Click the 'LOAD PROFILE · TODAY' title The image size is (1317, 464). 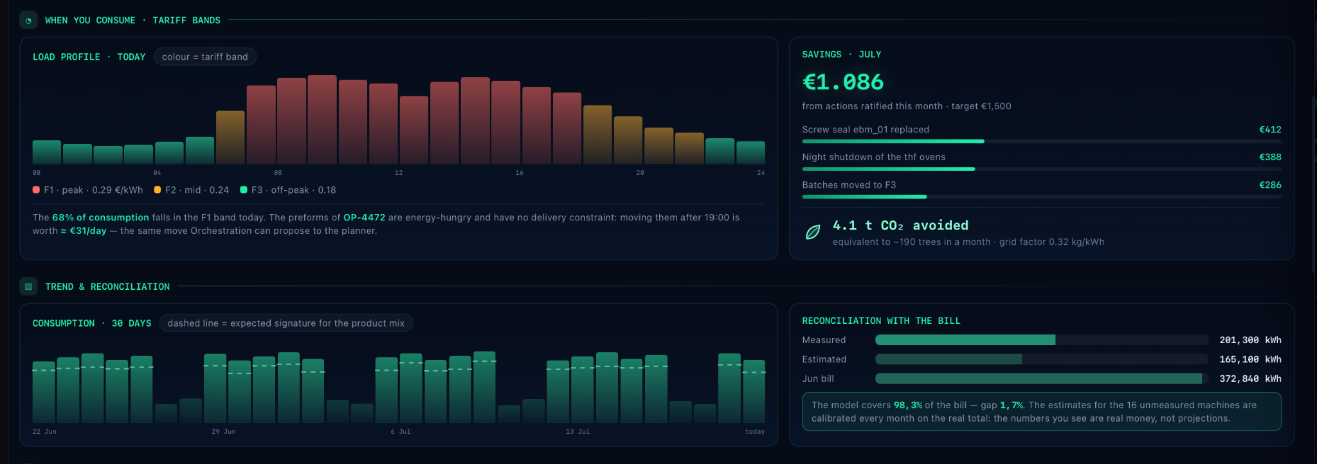pyautogui.click(x=89, y=57)
